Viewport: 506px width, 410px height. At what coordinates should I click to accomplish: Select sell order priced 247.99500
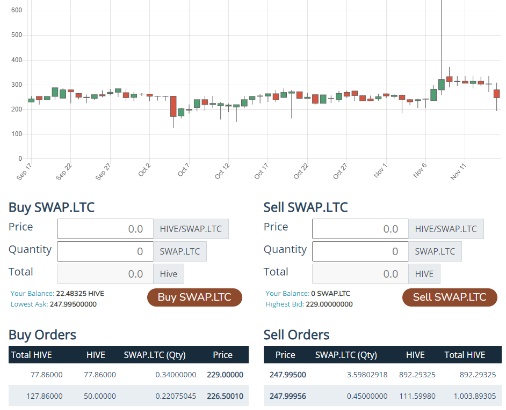pos(383,375)
